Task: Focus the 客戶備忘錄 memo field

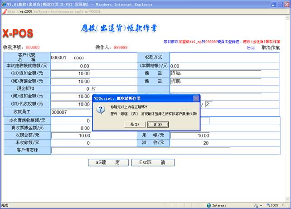Action: (x=141, y=150)
